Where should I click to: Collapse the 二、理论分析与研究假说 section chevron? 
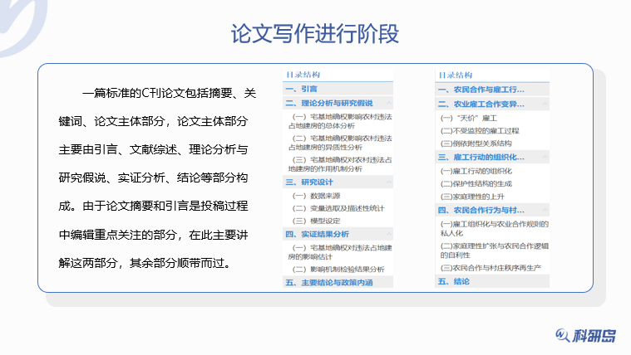click(389, 103)
